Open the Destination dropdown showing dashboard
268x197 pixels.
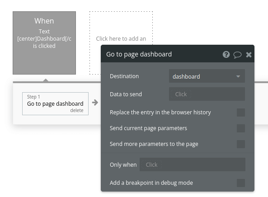tap(207, 76)
